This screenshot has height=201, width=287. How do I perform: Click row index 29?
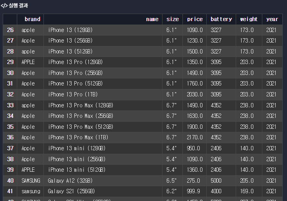[10, 62]
